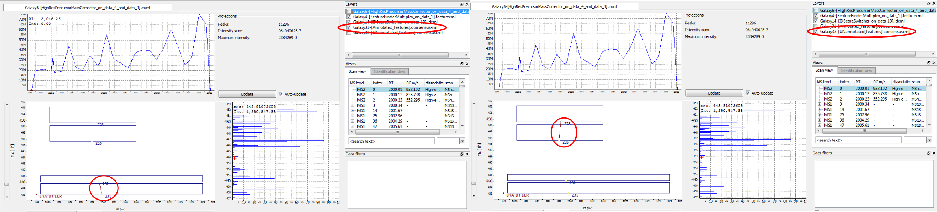Viewport: 937px width, 212px height.
Task: Sort by MS level column in right window
Action: 827,82
